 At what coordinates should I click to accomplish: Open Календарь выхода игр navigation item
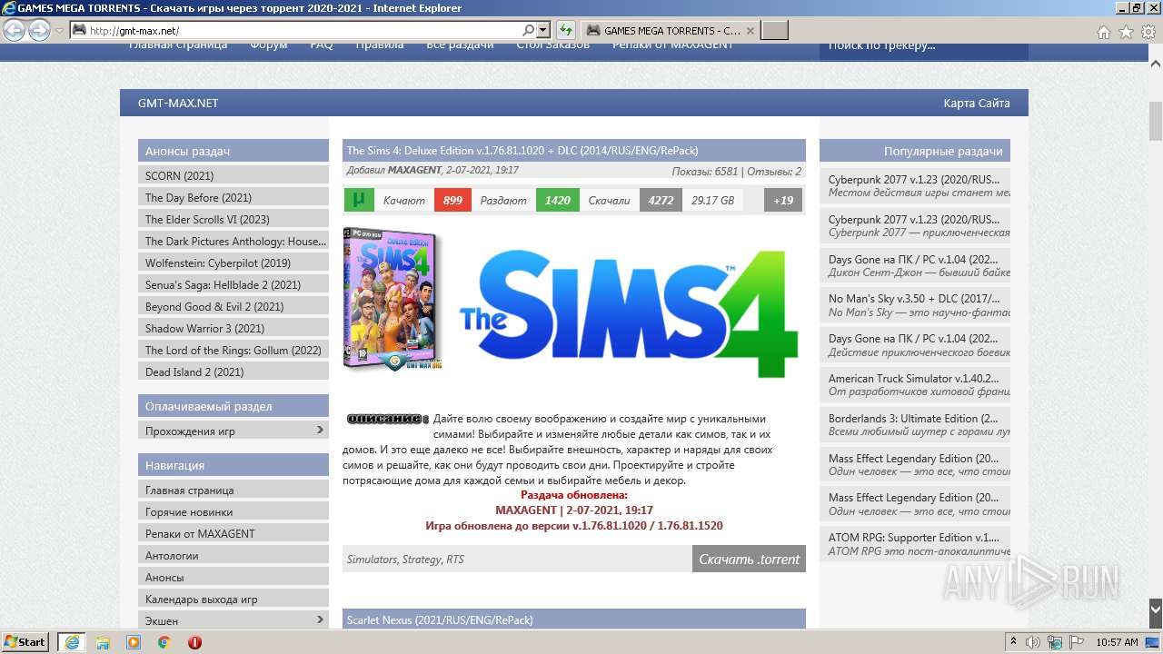[234, 599]
